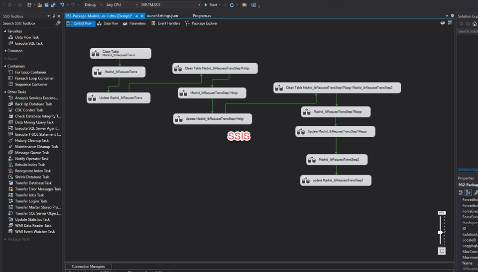Select Execute SQL Task in toolbox
Image resolution: width=478 pixels, height=272 pixels.
(x=29, y=43)
